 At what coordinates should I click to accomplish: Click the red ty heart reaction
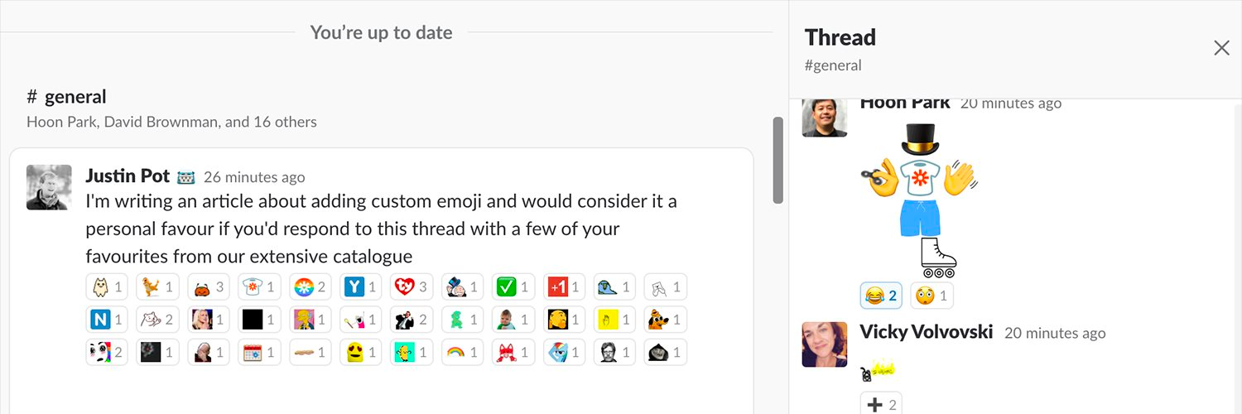(x=411, y=287)
